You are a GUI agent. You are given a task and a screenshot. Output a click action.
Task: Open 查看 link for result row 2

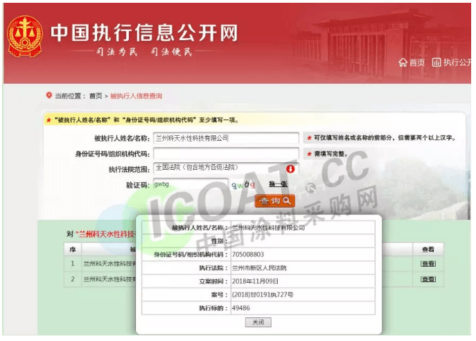[x=427, y=279]
